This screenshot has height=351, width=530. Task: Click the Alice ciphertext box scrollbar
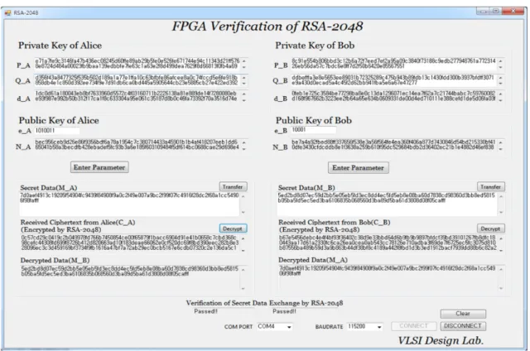(x=243, y=243)
